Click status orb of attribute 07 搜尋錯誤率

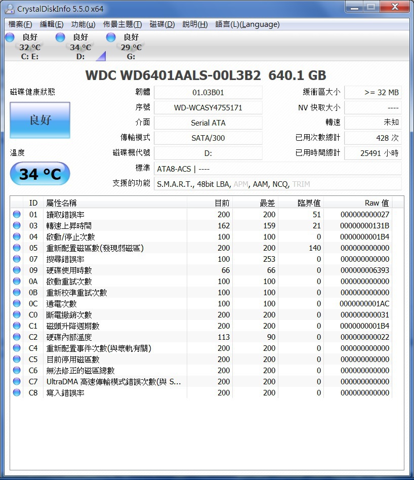[17, 259]
